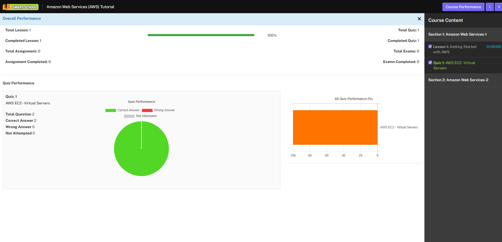Select the Overall Performance heading
Image resolution: width=502 pixels, height=242 pixels.
(22, 18)
